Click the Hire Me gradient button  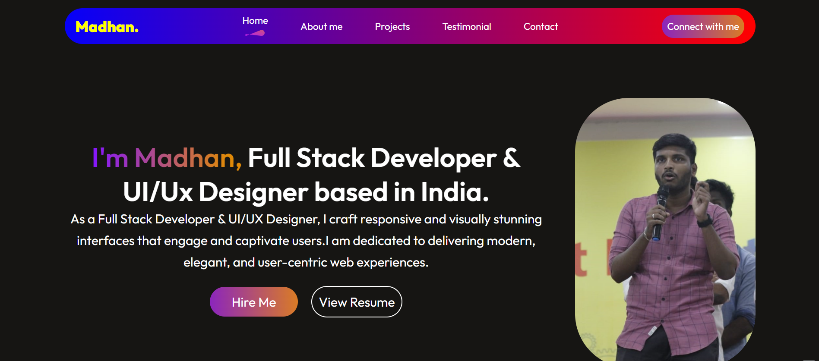point(253,302)
